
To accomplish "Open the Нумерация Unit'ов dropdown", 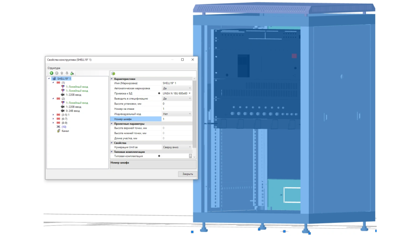I will (x=190, y=147).
